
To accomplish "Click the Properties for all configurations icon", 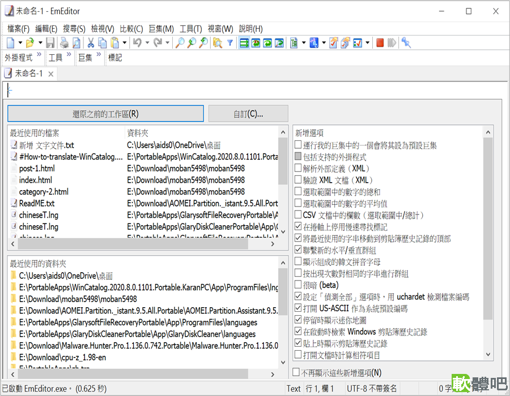I will pyautogui.click(x=346, y=43).
